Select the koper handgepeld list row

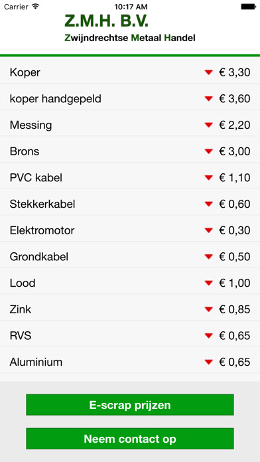click(x=130, y=99)
